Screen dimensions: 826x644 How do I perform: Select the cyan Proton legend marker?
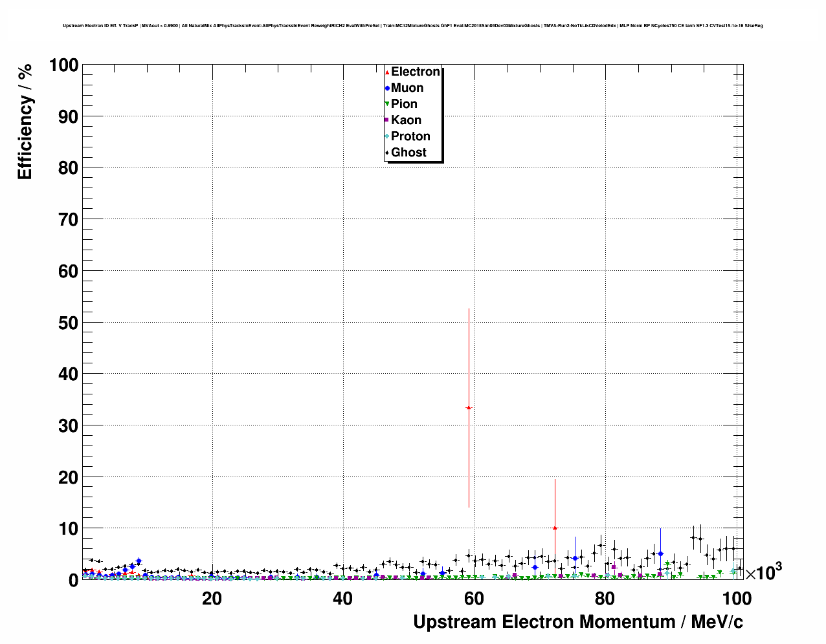coord(387,136)
